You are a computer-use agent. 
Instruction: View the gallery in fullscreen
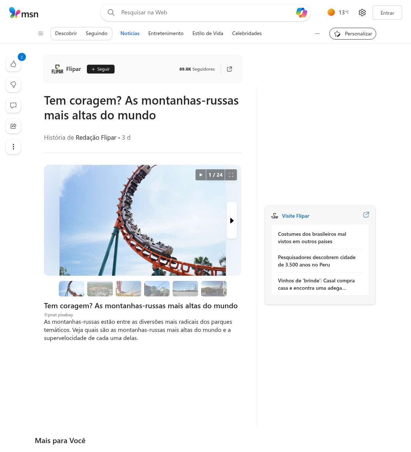(x=231, y=175)
